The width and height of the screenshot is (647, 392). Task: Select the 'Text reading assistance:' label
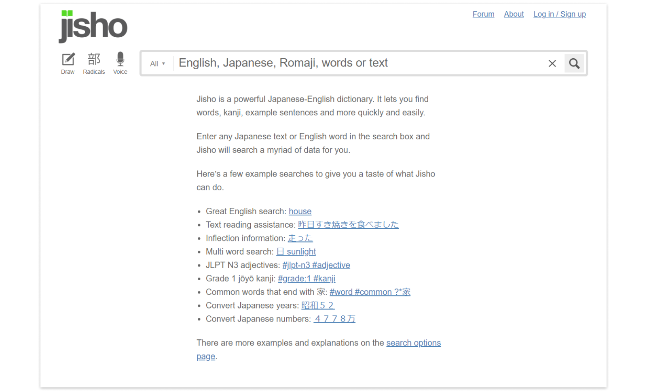pos(251,225)
